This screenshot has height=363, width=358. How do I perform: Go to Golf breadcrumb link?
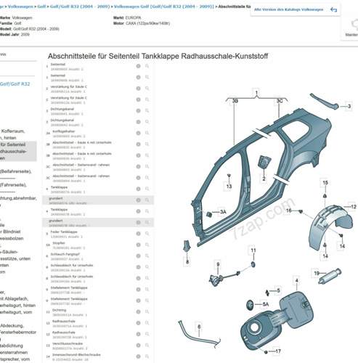(41, 7)
